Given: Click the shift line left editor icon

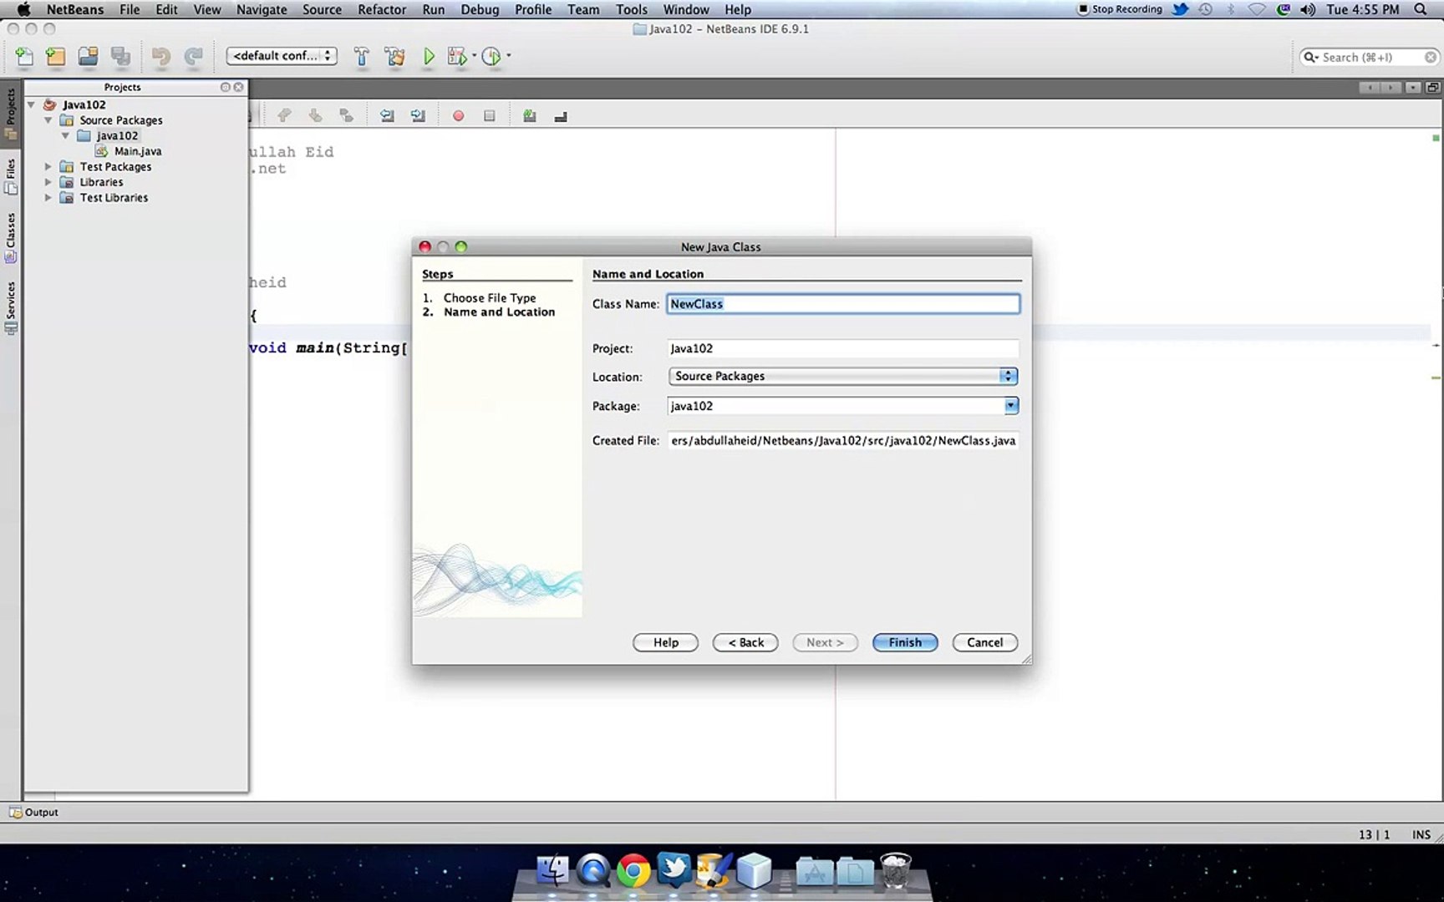Looking at the screenshot, I should (387, 116).
